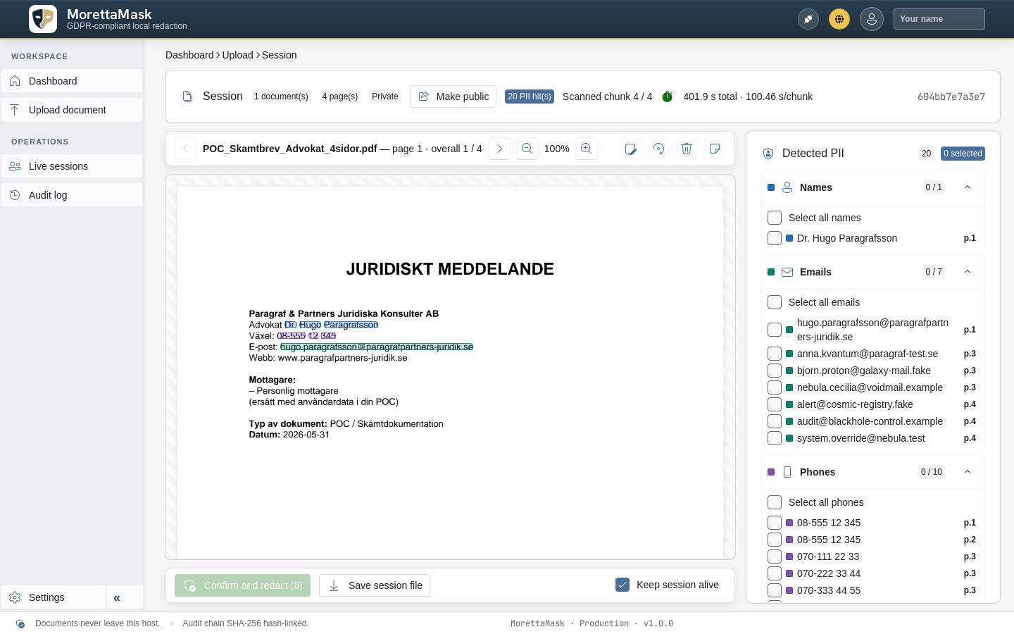Click the annotate pencil note icon
This screenshot has width=1014, height=634.
tap(630, 149)
